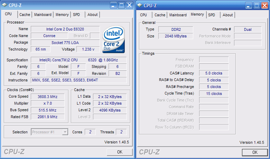Click OK button in left CPU-Z window
The image size is (270, 159).
[120, 152]
